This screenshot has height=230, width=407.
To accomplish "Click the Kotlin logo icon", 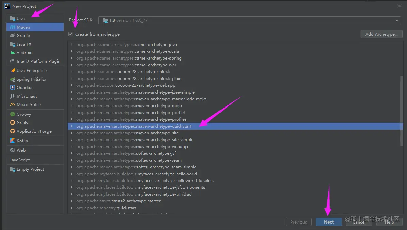I will click(13, 141).
